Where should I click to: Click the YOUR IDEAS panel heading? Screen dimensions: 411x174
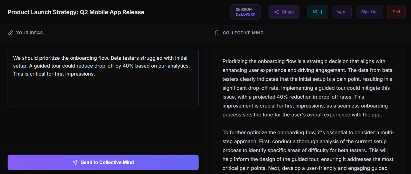30,33
